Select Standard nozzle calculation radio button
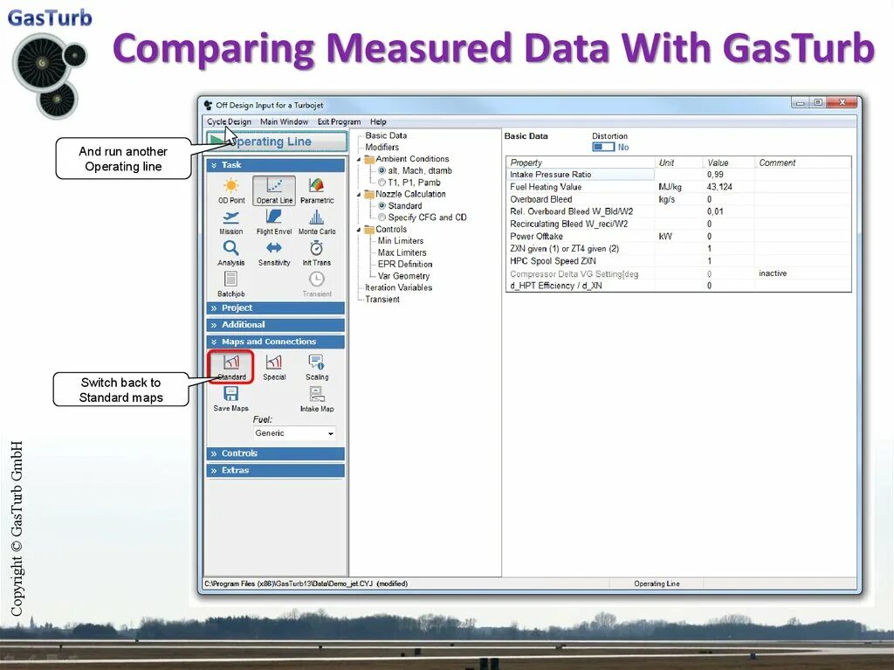The height and width of the screenshot is (670, 894). 382,206
